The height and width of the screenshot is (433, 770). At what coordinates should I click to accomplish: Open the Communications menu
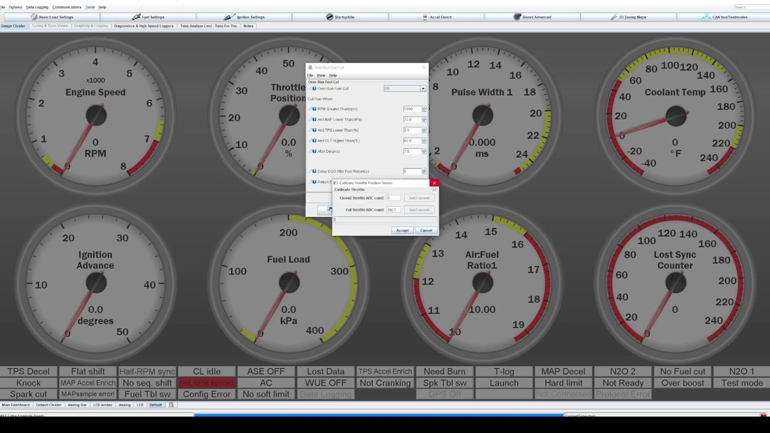(67, 7)
